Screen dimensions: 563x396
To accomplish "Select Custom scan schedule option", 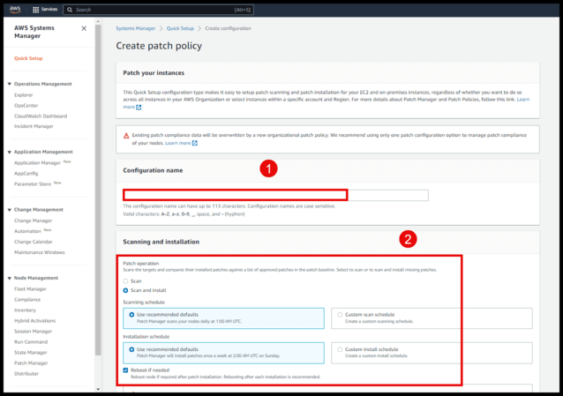I will coord(432,318).
